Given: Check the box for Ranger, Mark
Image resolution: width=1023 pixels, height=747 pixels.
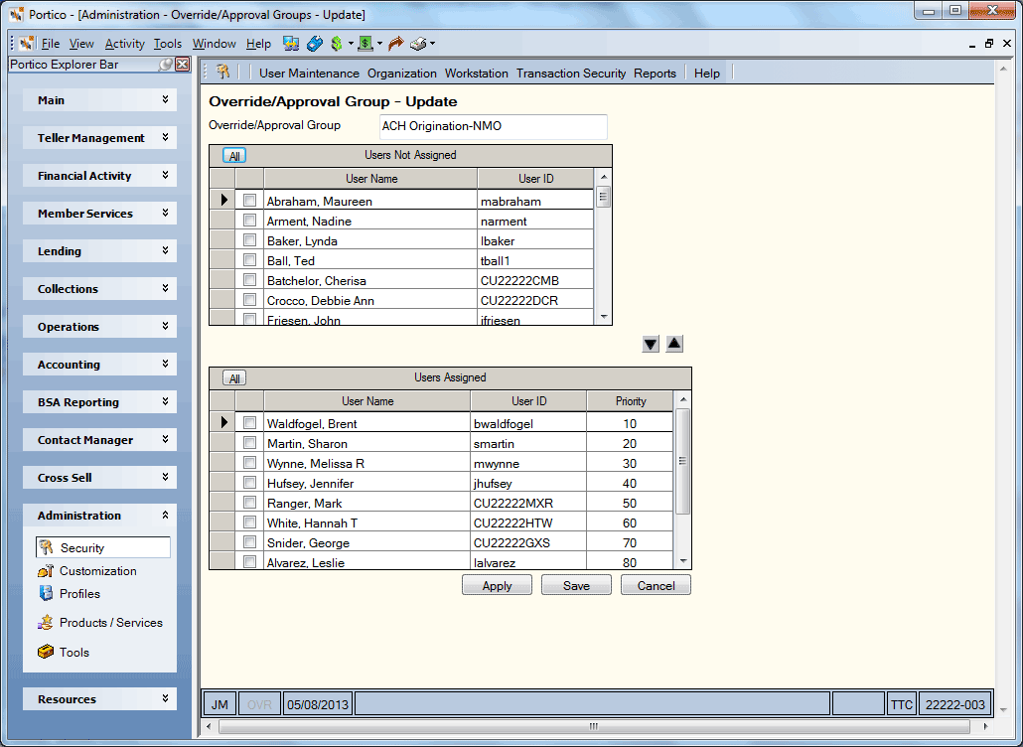Looking at the screenshot, I should (x=249, y=503).
